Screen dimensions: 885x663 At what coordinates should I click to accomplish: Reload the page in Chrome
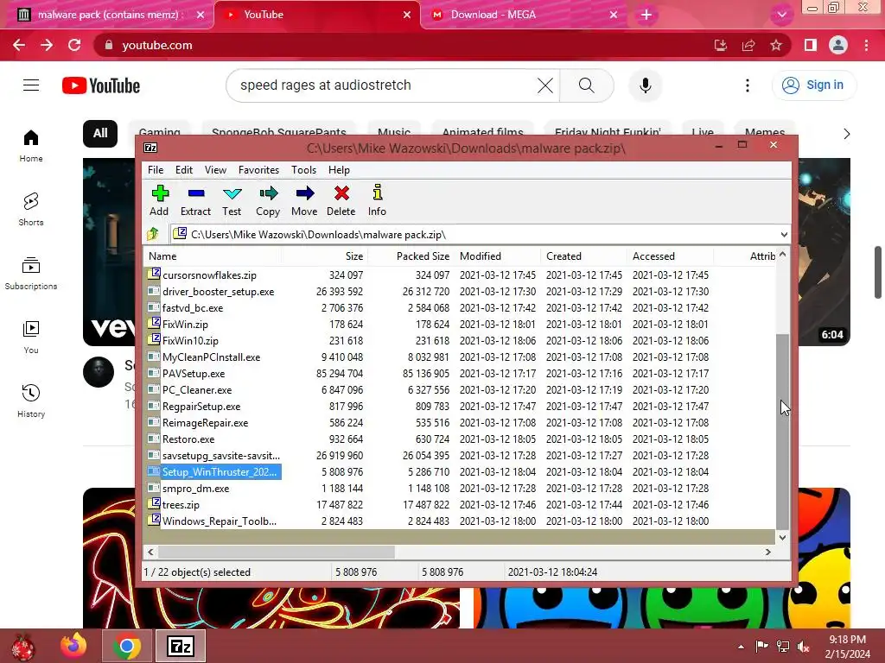tap(74, 45)
